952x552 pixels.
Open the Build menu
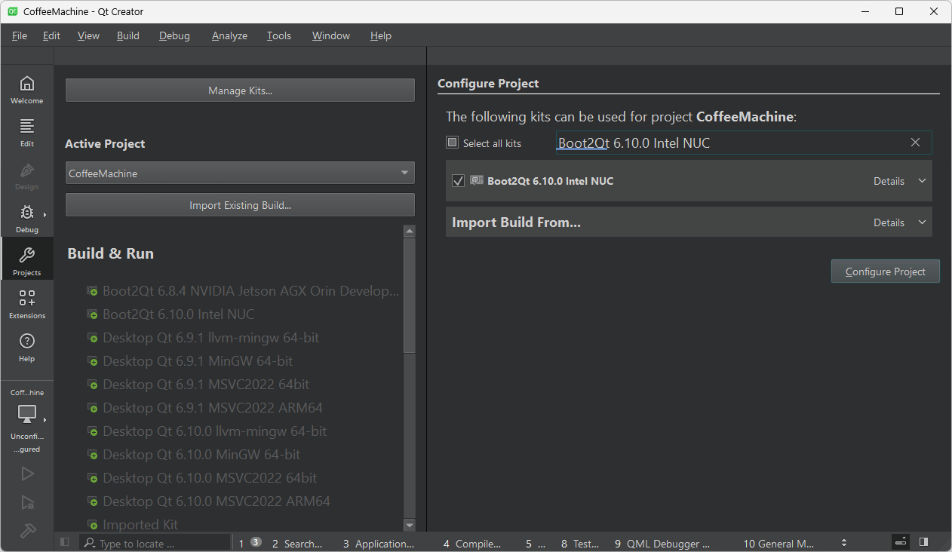pos(127,35)
